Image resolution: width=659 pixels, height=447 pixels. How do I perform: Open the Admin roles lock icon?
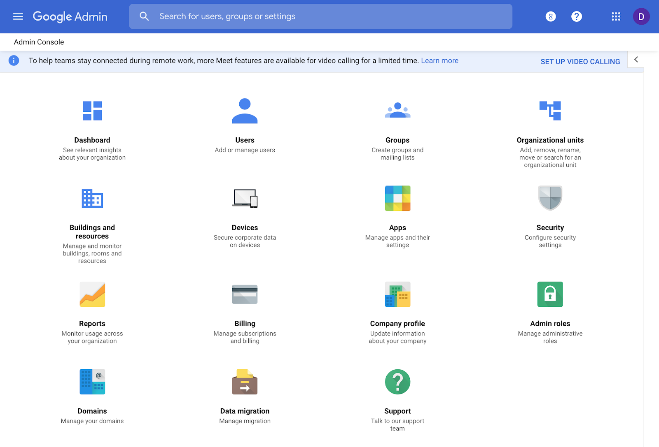point(550,294)
